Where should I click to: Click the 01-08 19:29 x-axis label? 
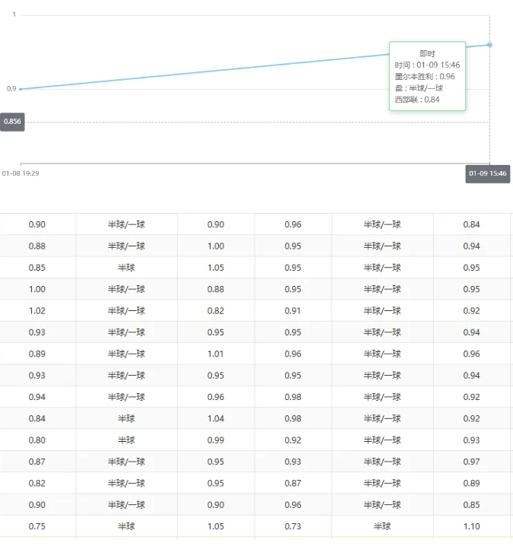[21, 173]
